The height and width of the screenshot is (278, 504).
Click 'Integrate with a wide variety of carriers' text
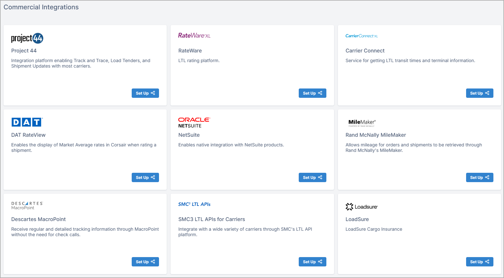pos(245,232)
